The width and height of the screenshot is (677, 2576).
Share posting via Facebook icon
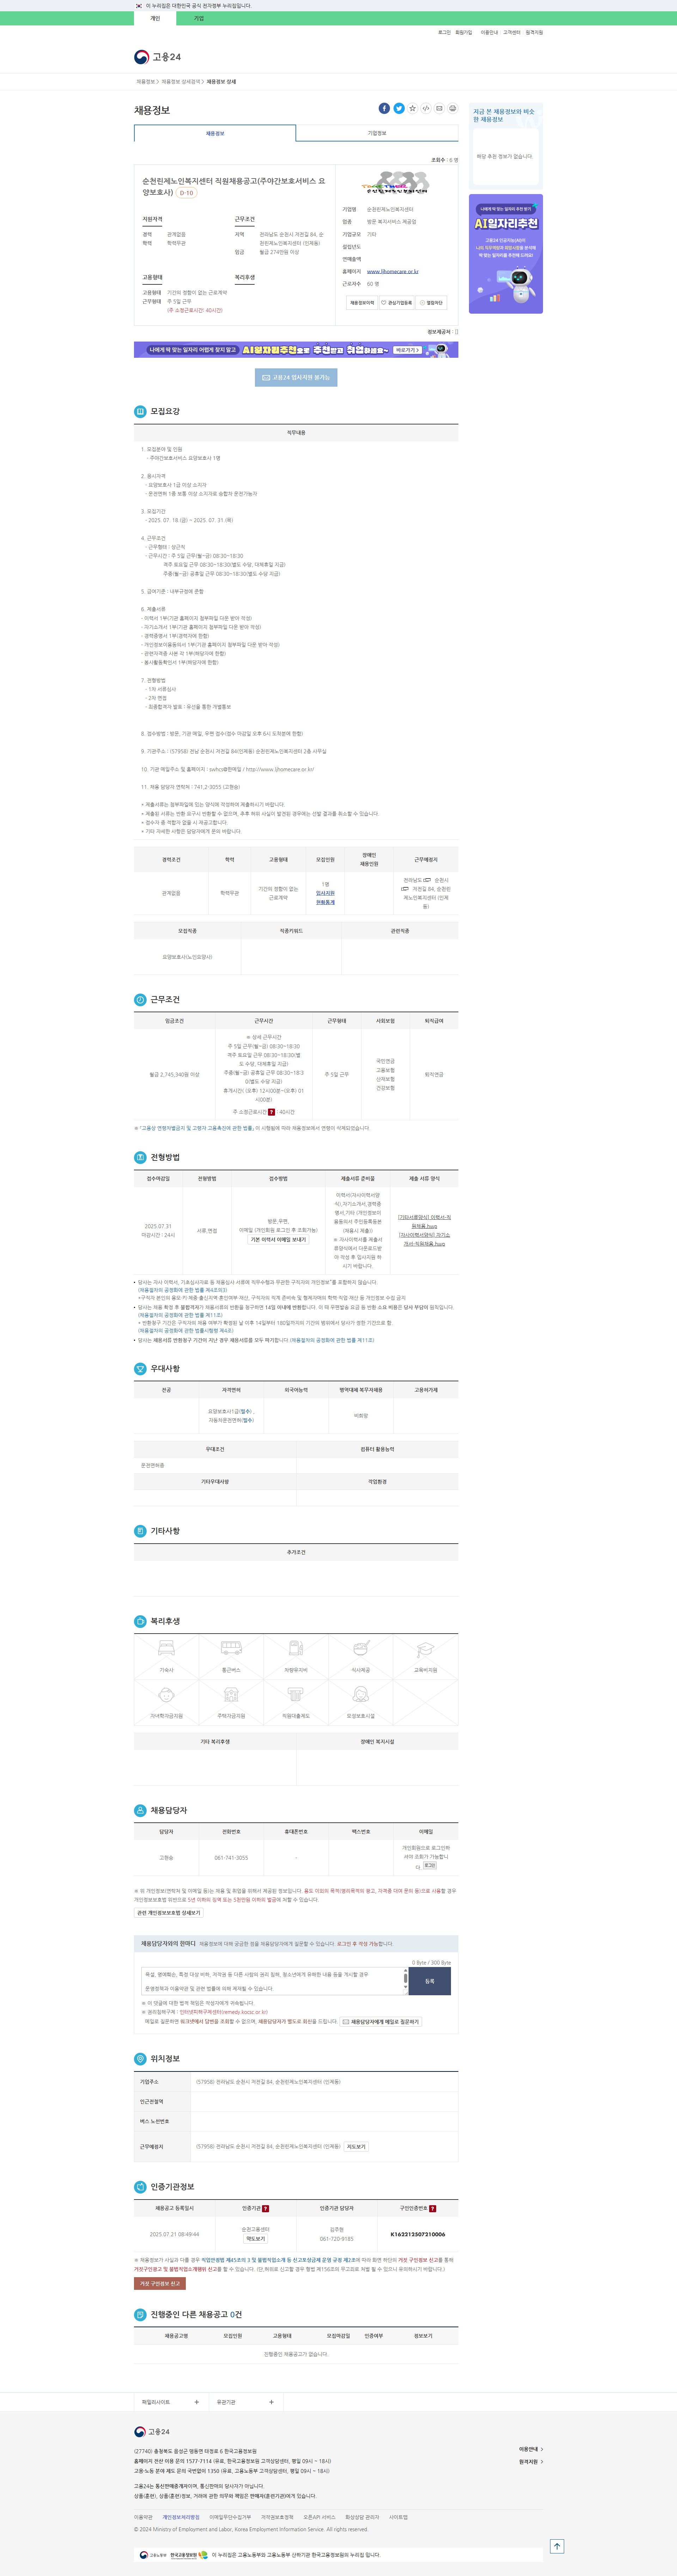(384, 108)
